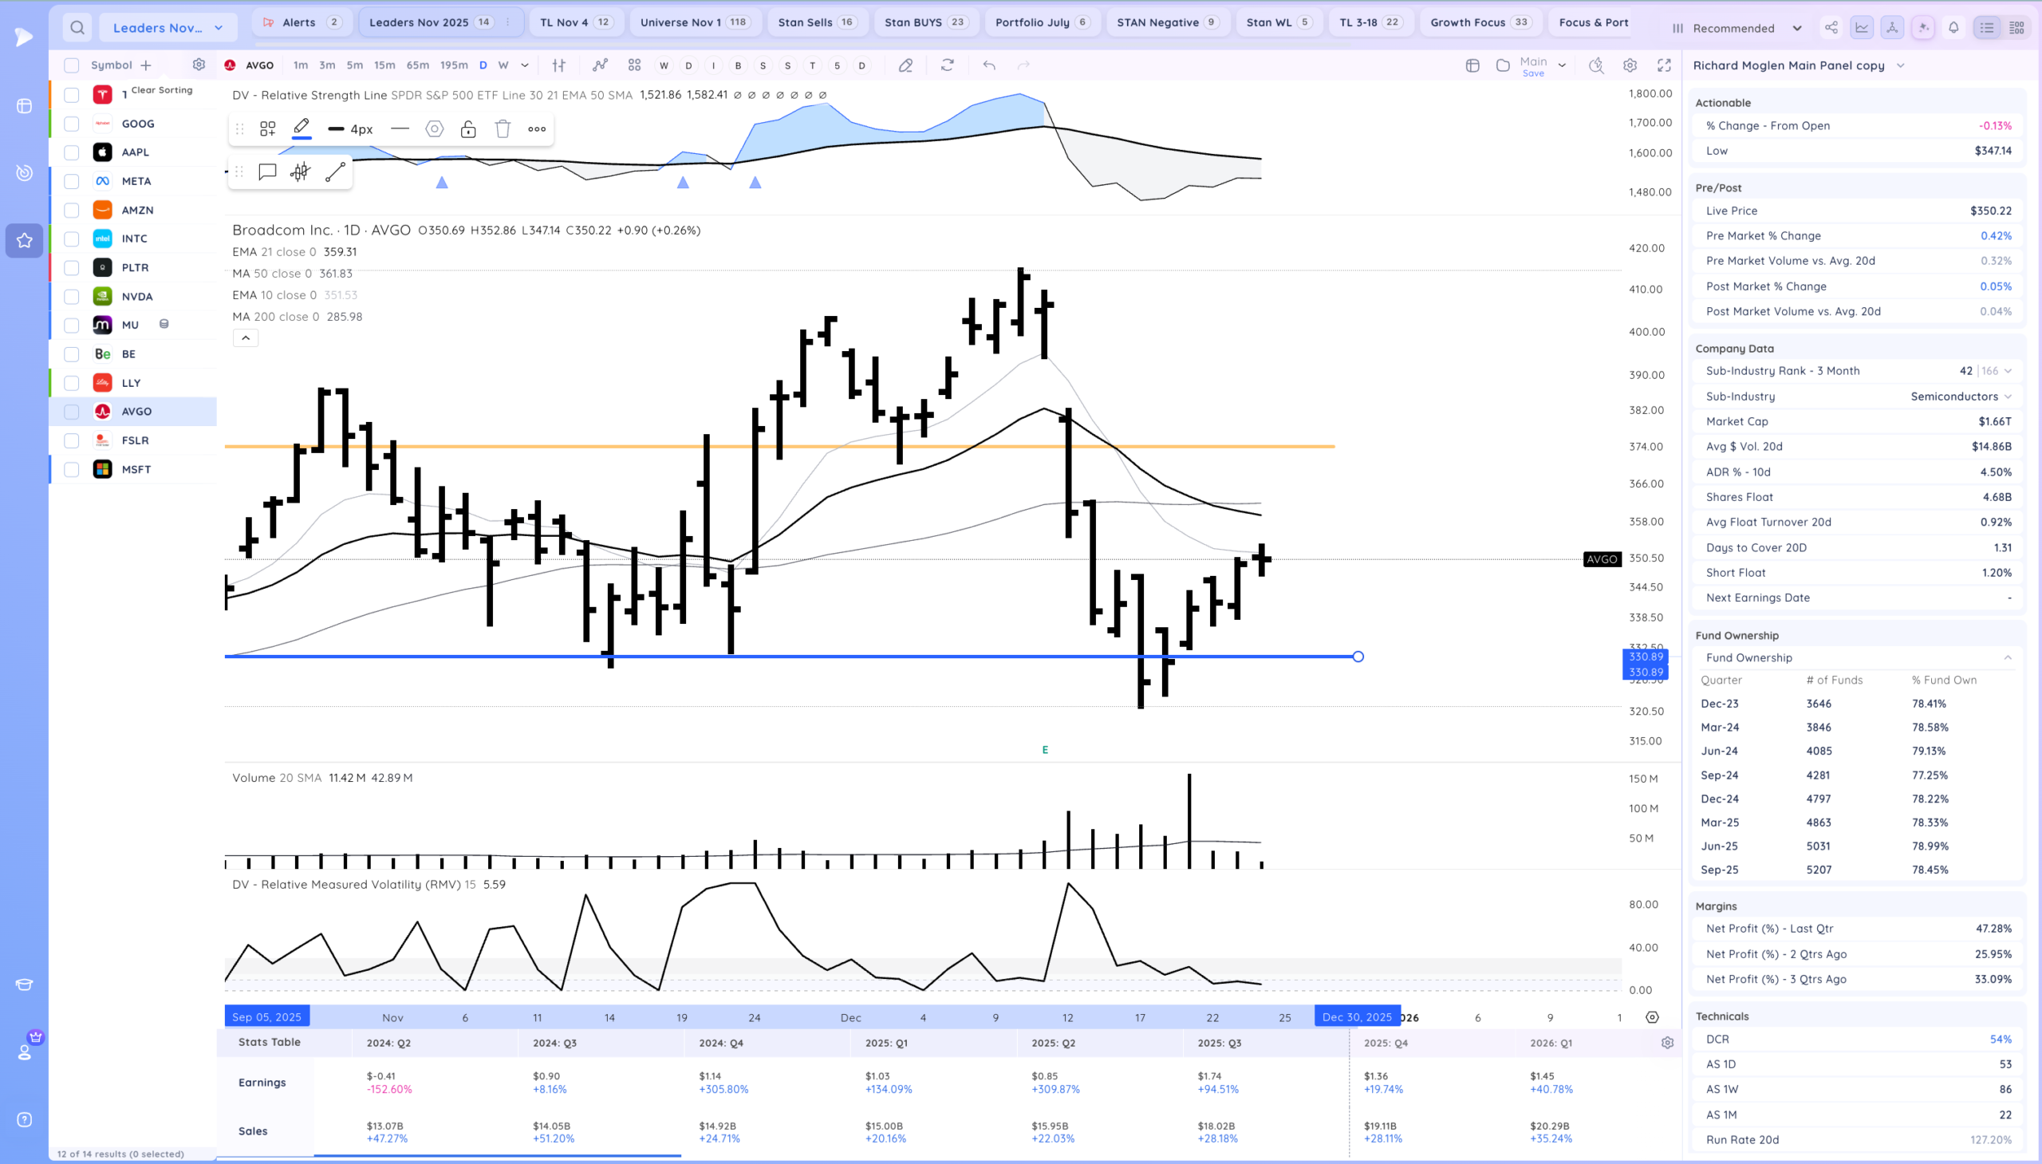Click the eraser icon in chart toolbar

(905, 65)
